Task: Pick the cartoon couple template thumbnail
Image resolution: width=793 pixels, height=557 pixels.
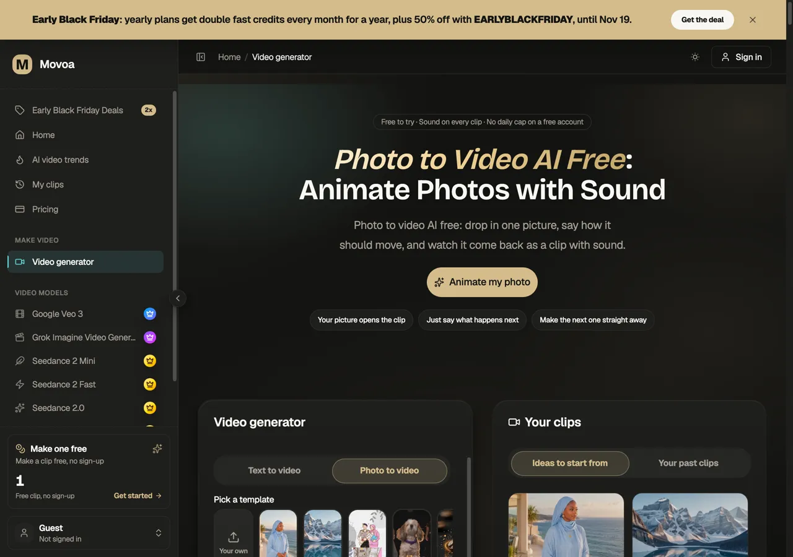Action: click(367, 533)
